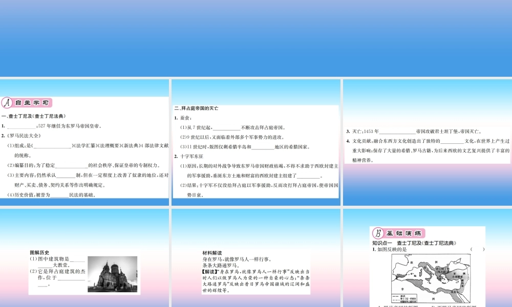Screen dimensions: 512x307
Task: Click the 图解历史 title text
Action: pos(40,252)
